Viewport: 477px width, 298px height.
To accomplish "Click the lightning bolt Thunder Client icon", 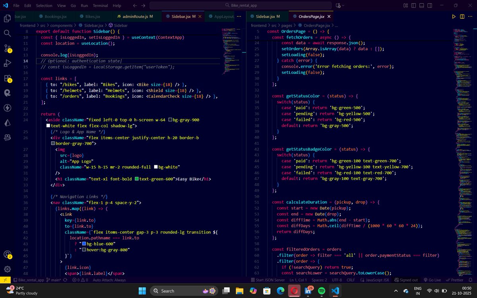I will point(7,108).
